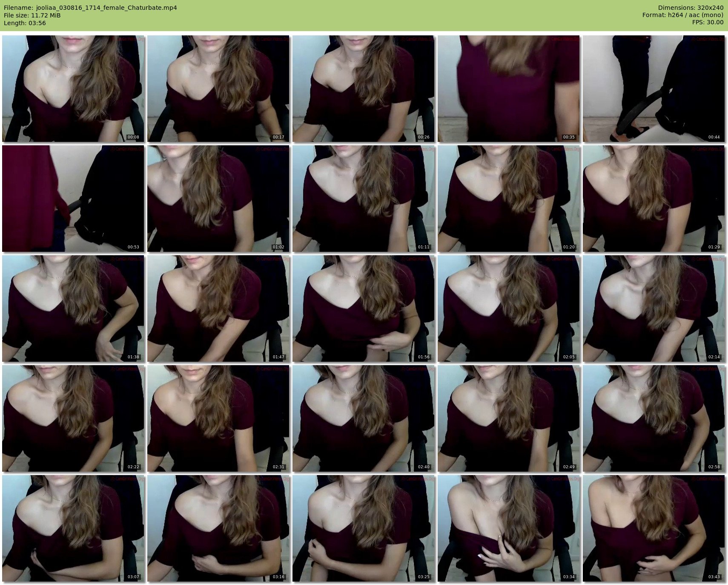Click the "Length: 03:56" text
The image size is (728, 585).
[25, 23]
